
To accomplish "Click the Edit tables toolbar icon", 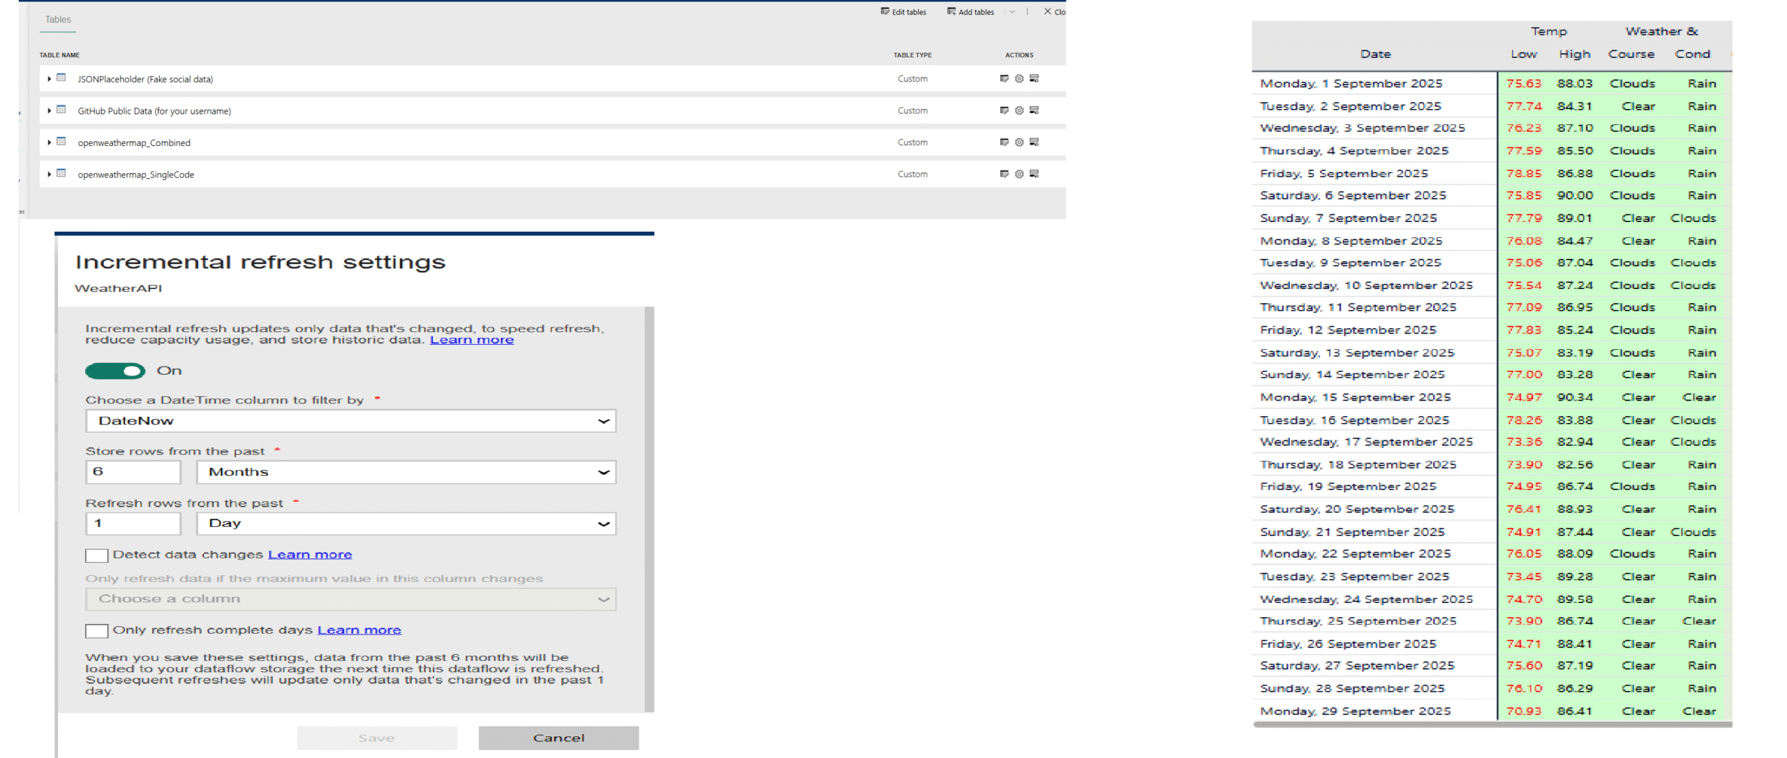I will click(884, 12).
